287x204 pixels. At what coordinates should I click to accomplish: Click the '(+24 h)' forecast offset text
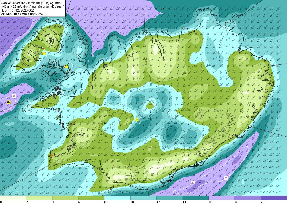[42, 14]
